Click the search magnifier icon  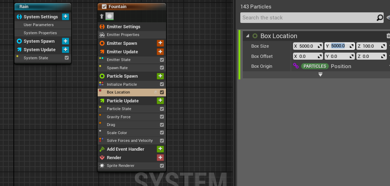pyautogui.click(x=379, y=18)
